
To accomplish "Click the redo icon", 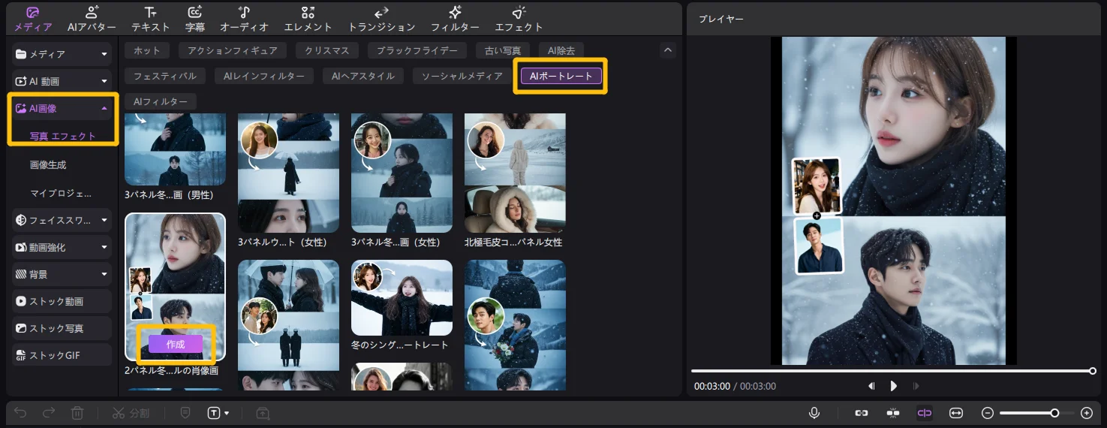I will pyautogui.click(x=49, y=413).
